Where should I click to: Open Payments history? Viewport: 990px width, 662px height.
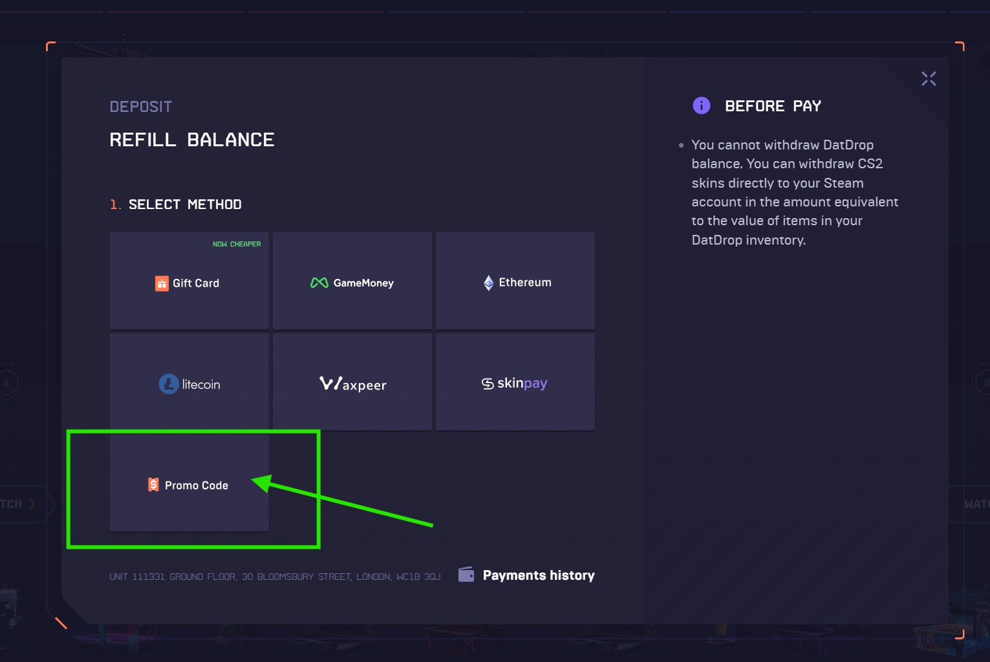(x=539, y=575)
